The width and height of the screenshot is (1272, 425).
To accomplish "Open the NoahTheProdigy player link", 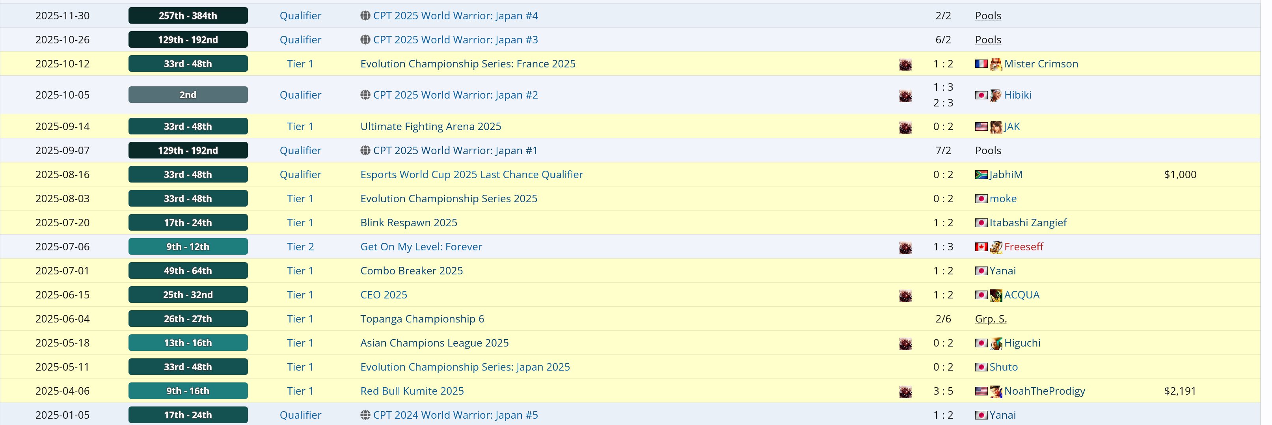I will (1044, 391).
